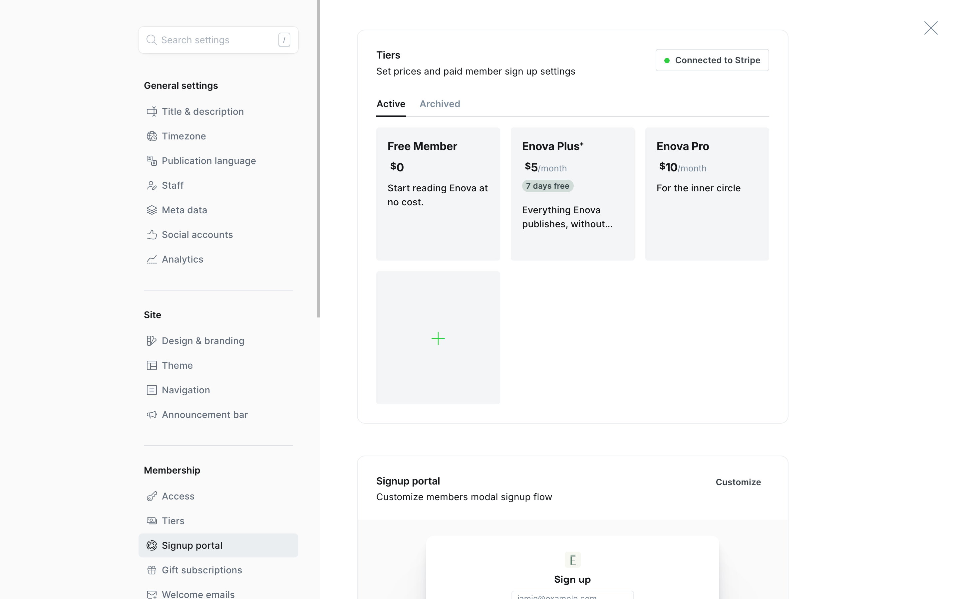This screenshot has height=599, width=959.
Task: Click the Publication language icon
Action: (x=152, y=161)
